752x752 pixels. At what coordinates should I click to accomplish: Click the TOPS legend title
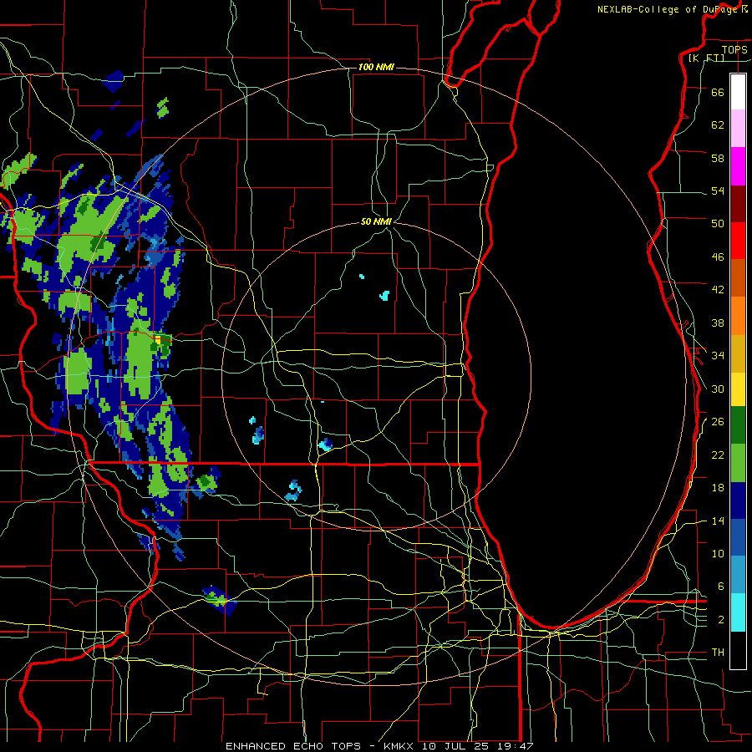point(734,49)
